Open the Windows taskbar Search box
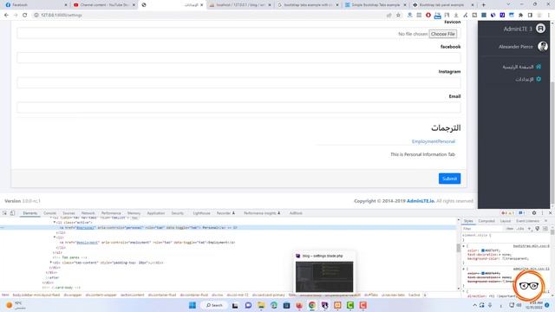Viewport: 555px width, 312px height. coord(214,305)
